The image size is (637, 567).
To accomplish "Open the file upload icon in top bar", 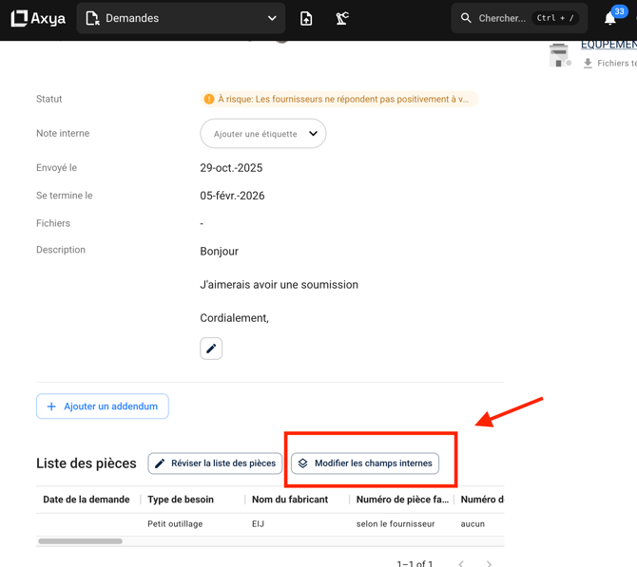I will [x=306, y=18].
